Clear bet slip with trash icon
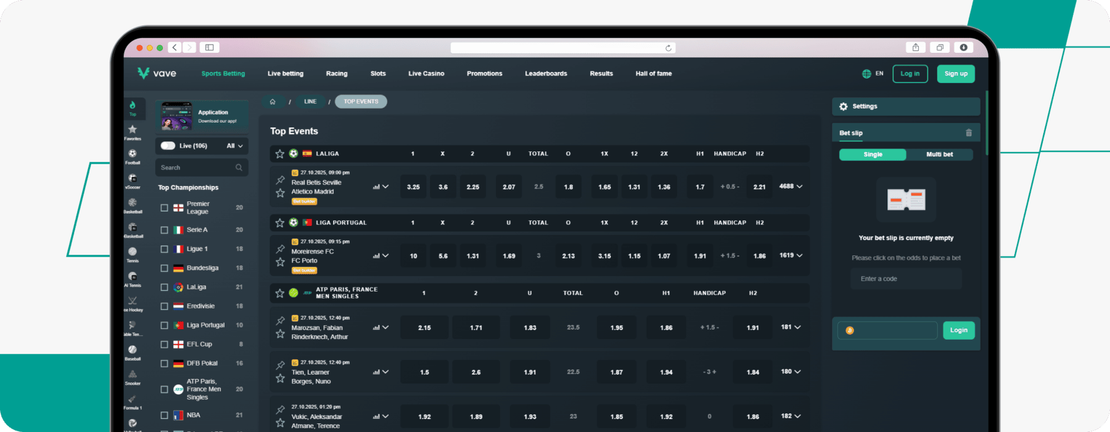This screenshot has height=432, width=1110. (x=969, y=133)
